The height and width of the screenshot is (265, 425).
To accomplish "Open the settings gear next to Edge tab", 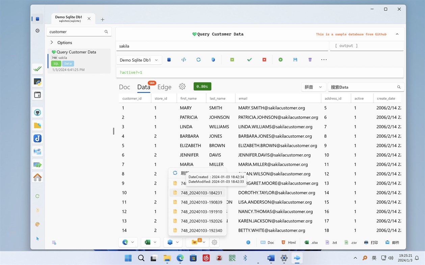I will [182, 87].
